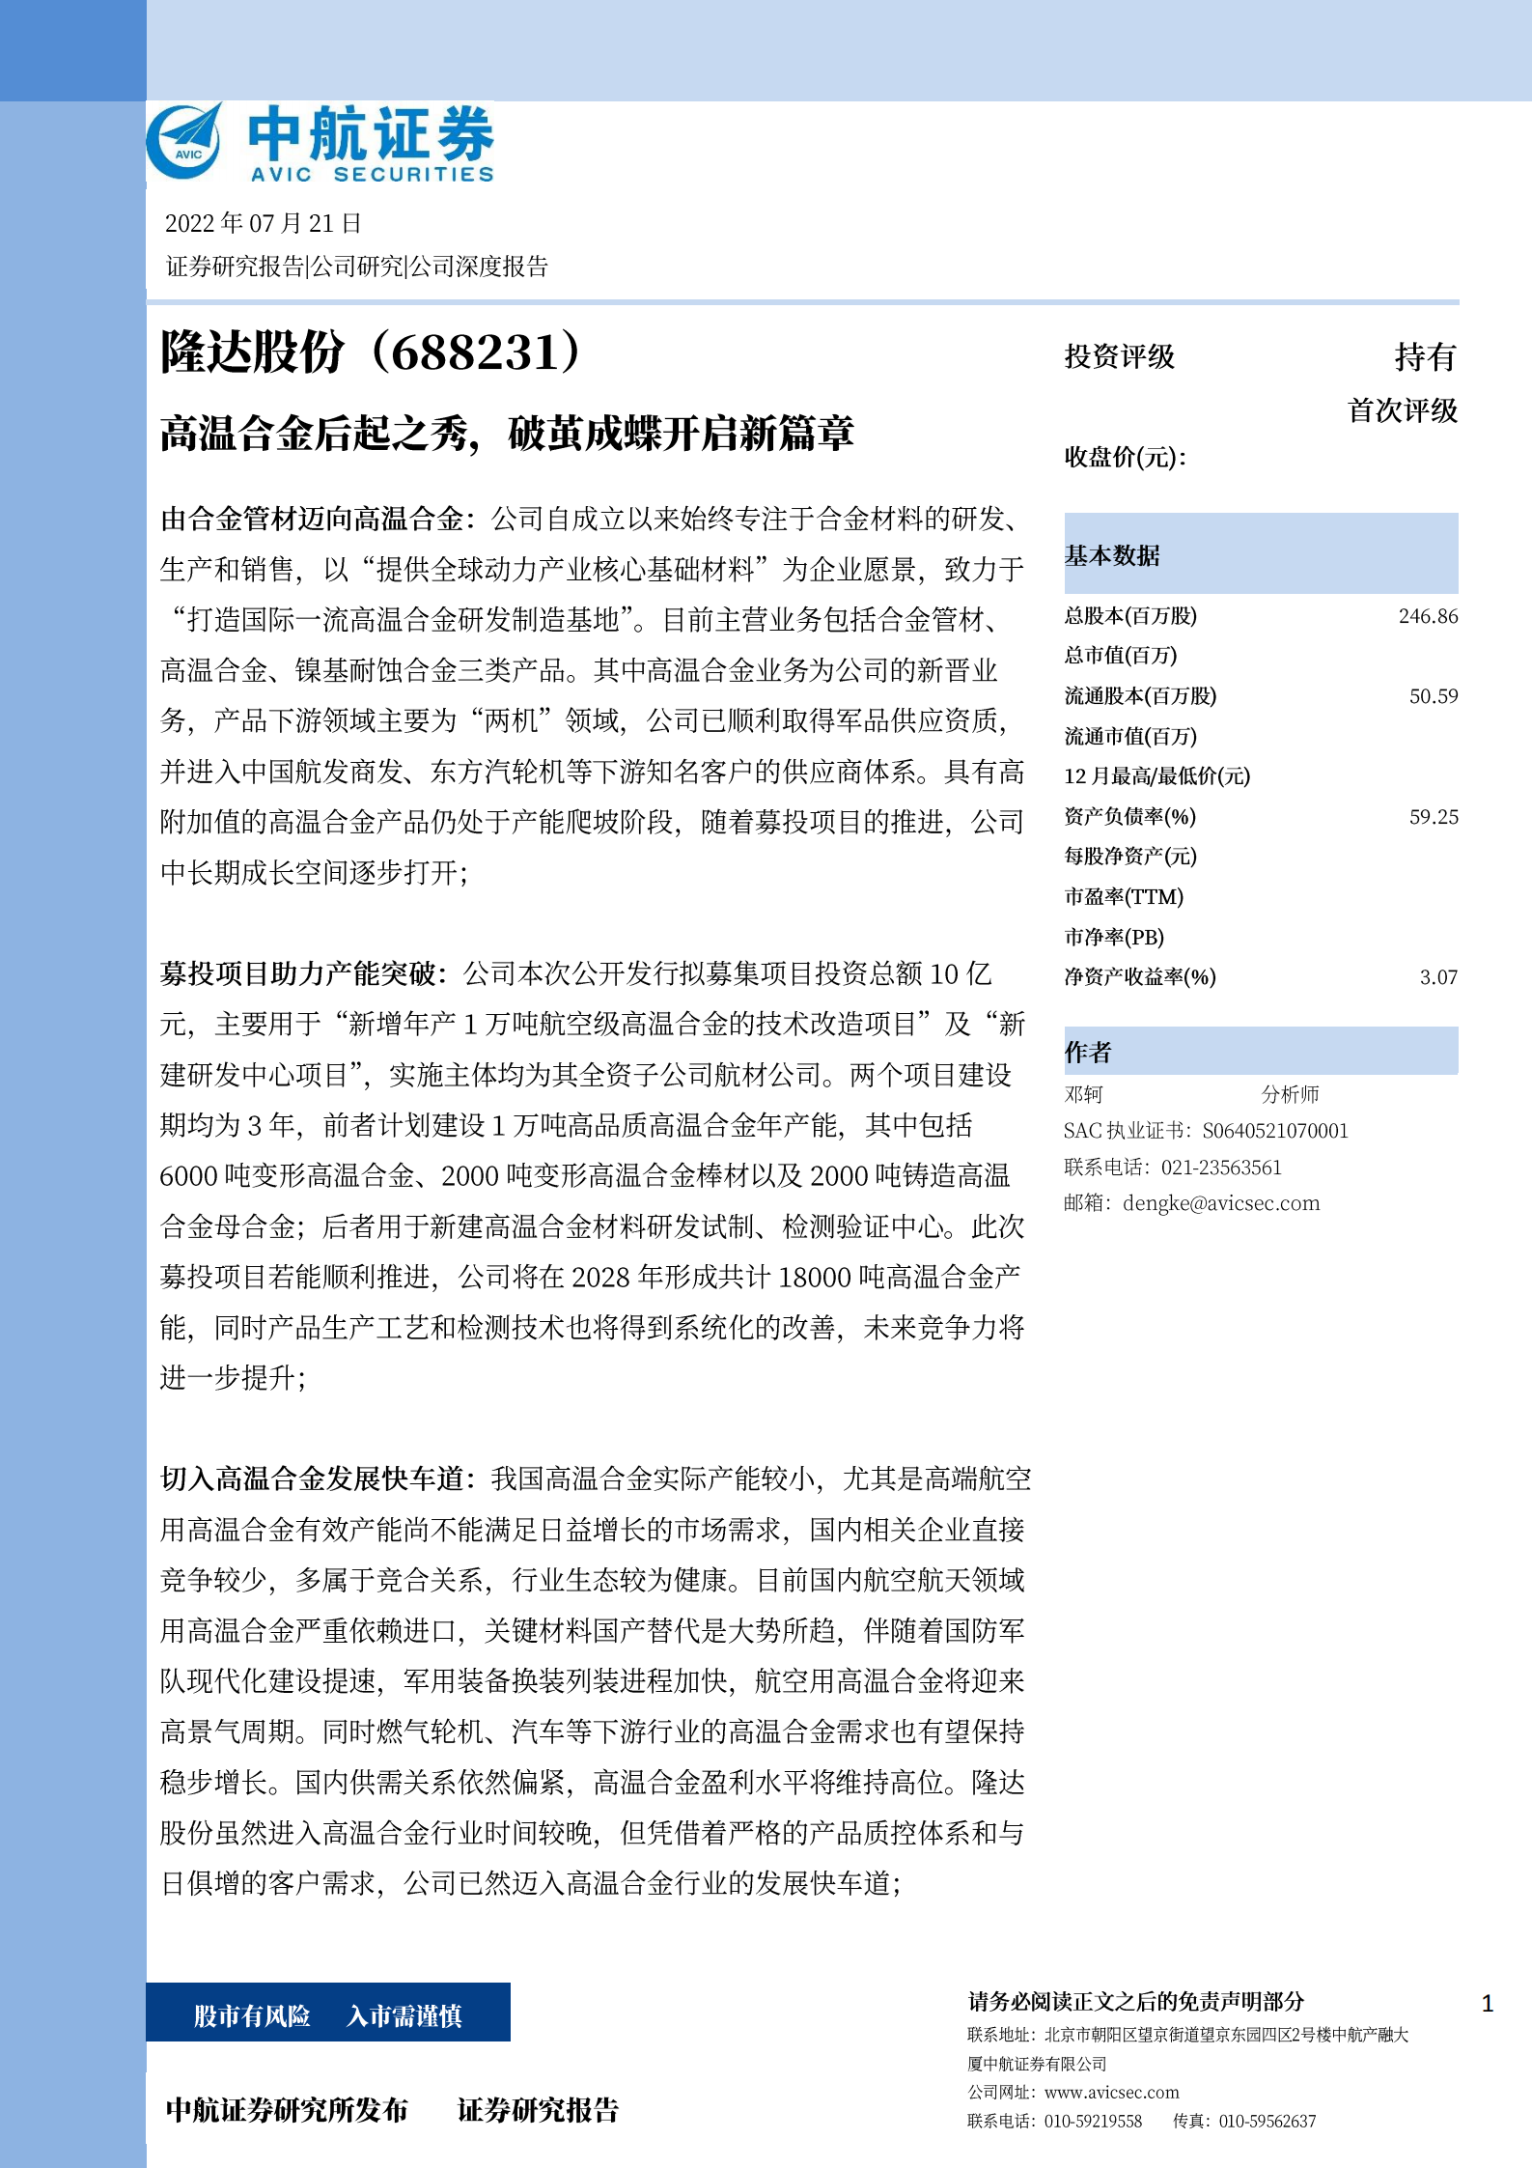Click the value '246.86'
1532x2168 pixels.
coord(1429,616)
